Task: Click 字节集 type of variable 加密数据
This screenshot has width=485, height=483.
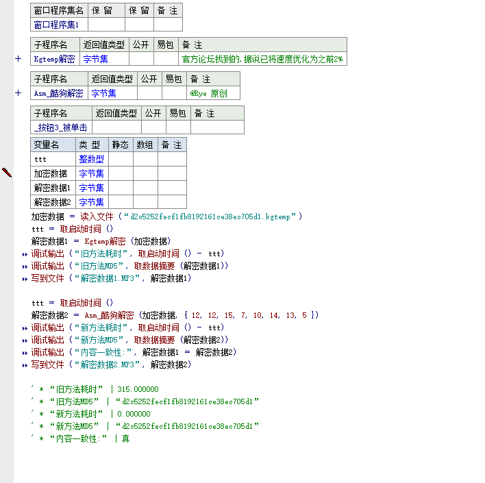Action: (x=92, y=173)
